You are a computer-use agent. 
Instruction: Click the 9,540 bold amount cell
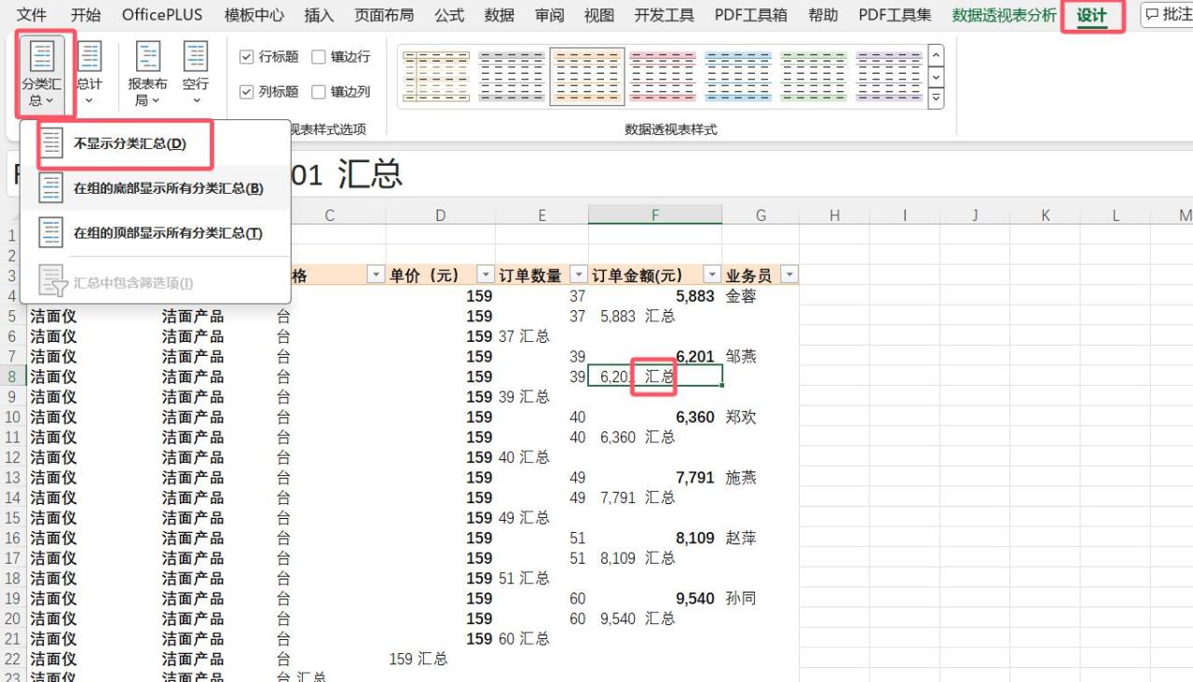(655, 598)
